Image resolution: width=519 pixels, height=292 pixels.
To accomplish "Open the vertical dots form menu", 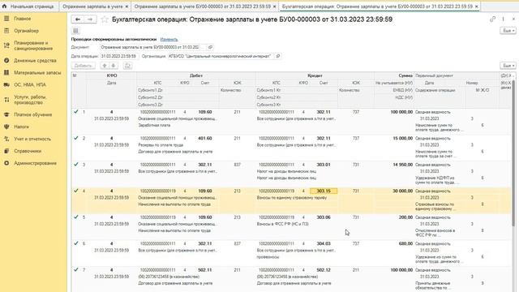I will click(x=503, y=19).
